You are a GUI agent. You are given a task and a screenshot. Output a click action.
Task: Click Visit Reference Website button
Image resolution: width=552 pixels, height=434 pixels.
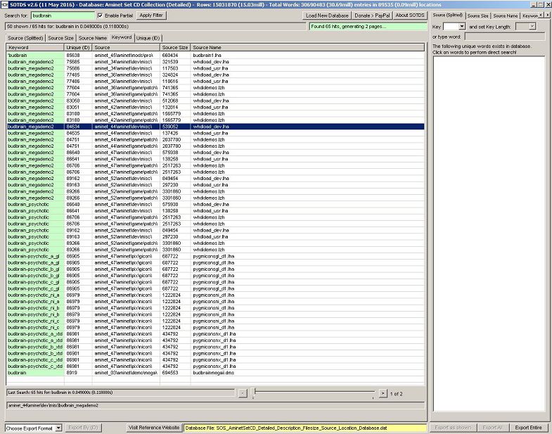153,428
